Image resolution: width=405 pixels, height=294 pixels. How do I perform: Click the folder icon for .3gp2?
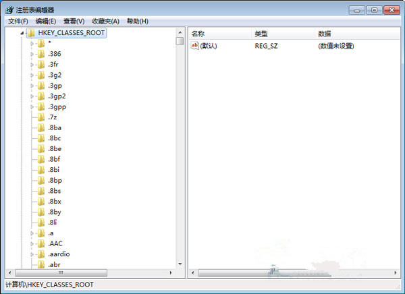[x=41, y=96]
